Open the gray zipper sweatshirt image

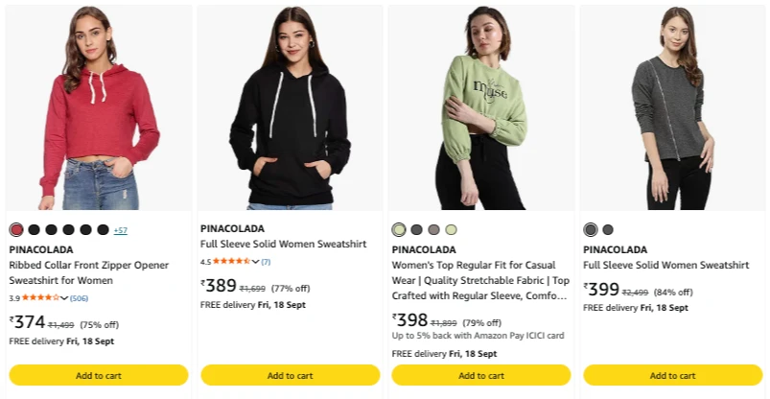(x=673, y=107)
